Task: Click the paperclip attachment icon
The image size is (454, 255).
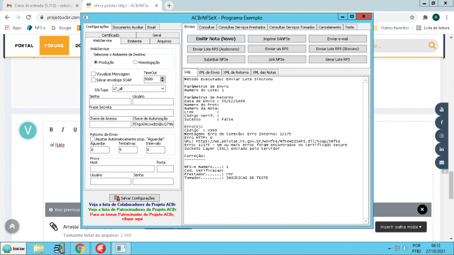Action: click(x=53, y=227)
